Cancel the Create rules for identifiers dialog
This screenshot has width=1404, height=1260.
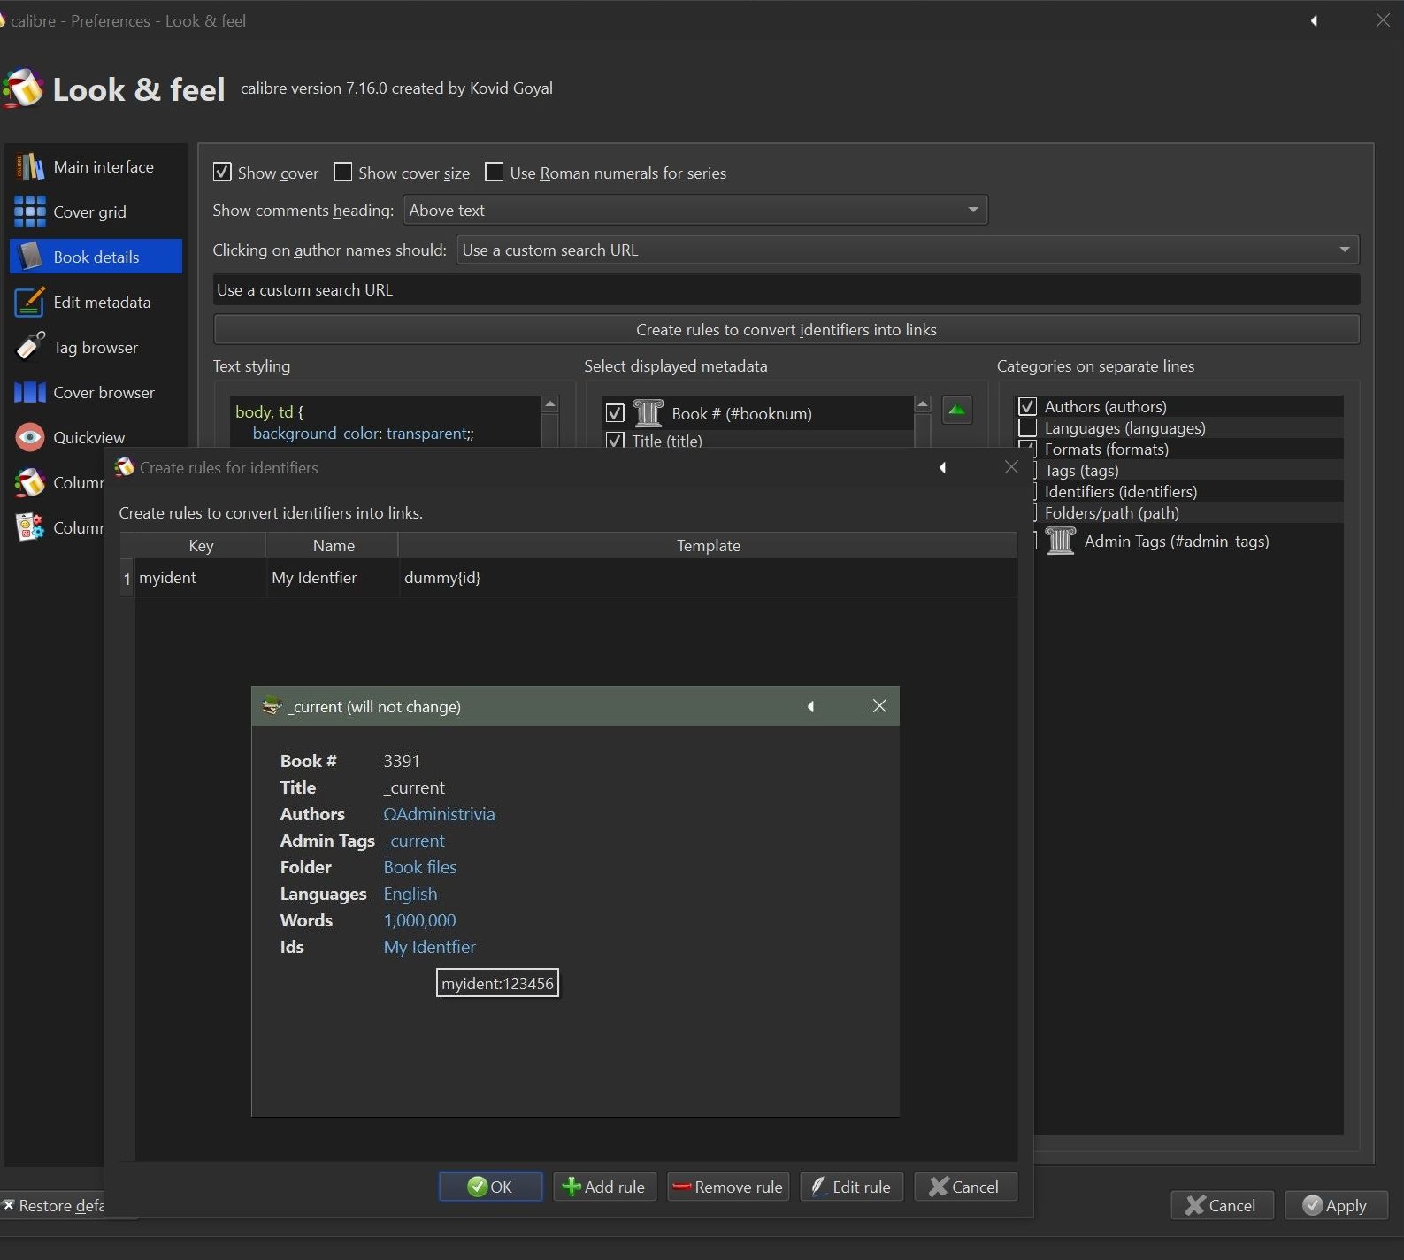click(966, 1187)
